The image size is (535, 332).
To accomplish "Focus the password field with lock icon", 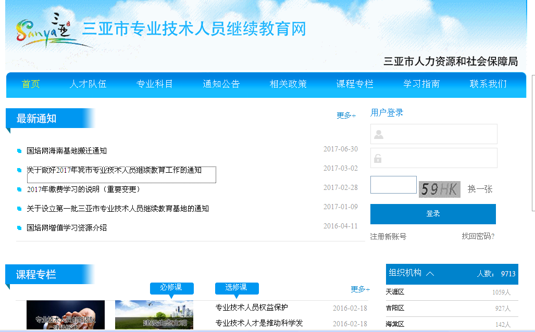I will pos(433,158).
